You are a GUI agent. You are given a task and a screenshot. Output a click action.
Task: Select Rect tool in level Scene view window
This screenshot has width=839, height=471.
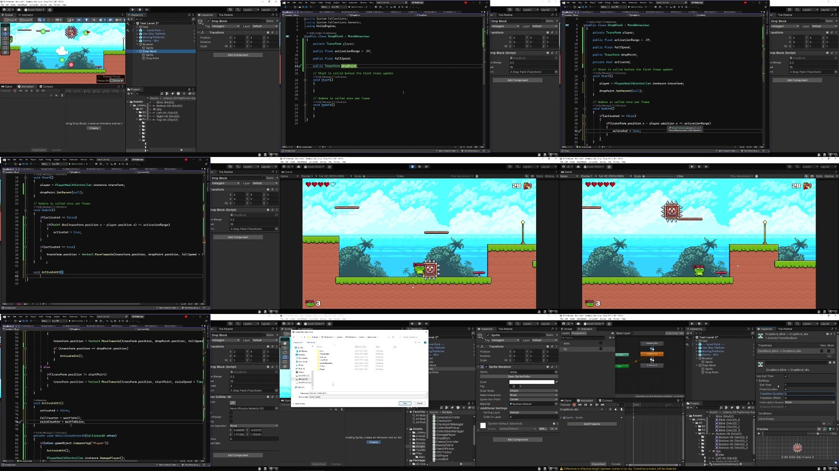pos(5,48)
